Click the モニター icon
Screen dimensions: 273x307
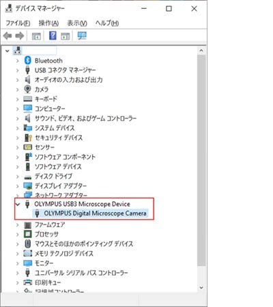point(28,263)
